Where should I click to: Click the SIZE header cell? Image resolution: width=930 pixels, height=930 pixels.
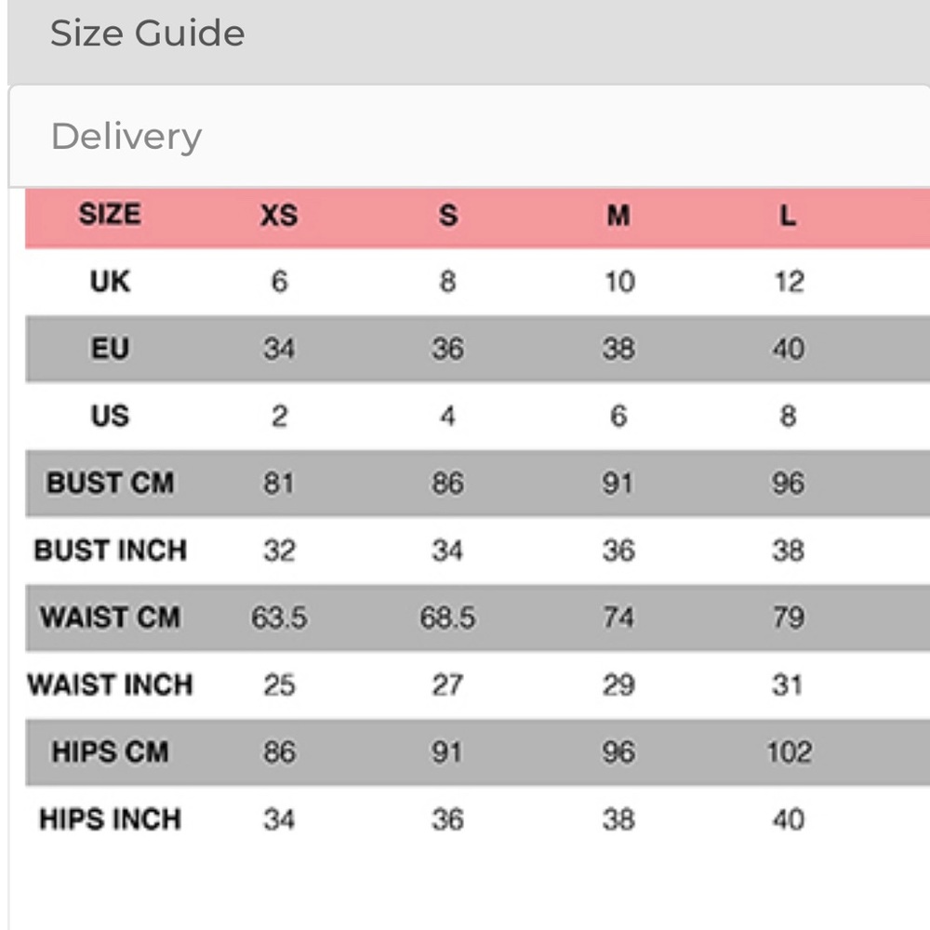(x=110, y=215)
